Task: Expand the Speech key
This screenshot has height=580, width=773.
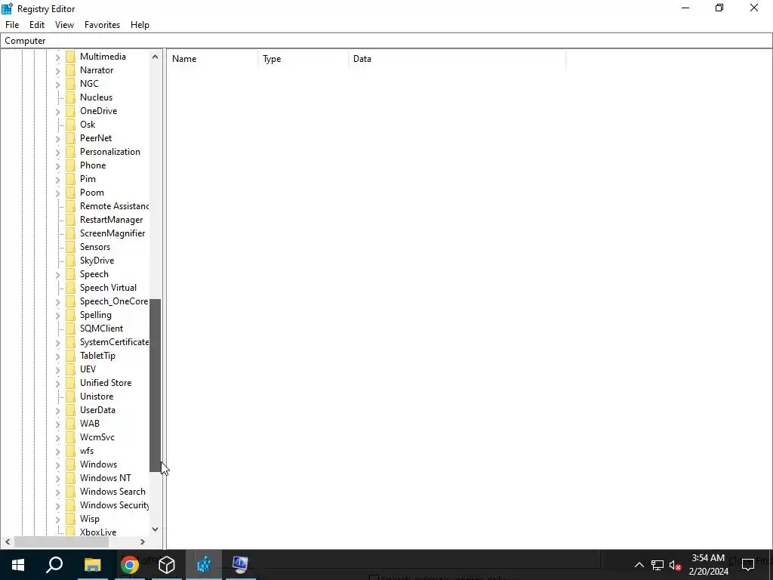Action: (x=57, y=275)
